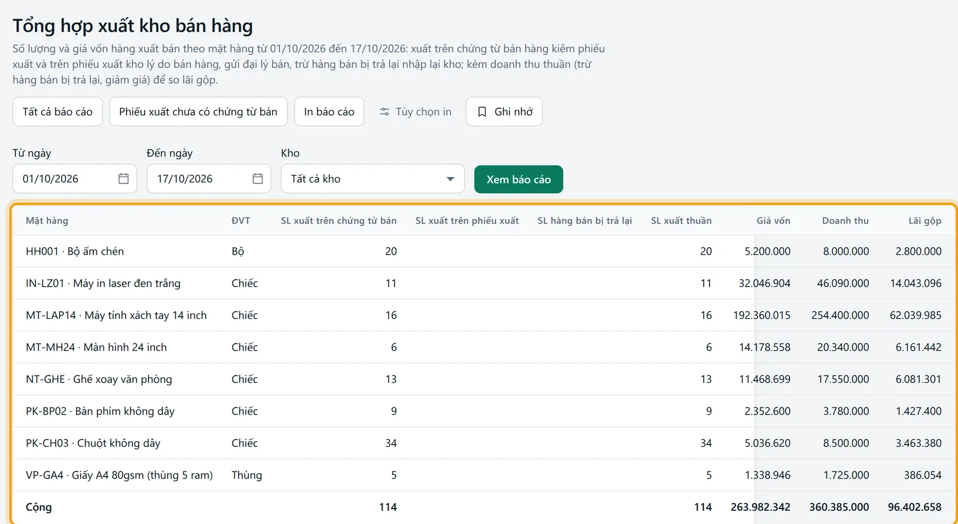
Task: Expand the Kho dropdown arrow
Action: pos(450,179)
